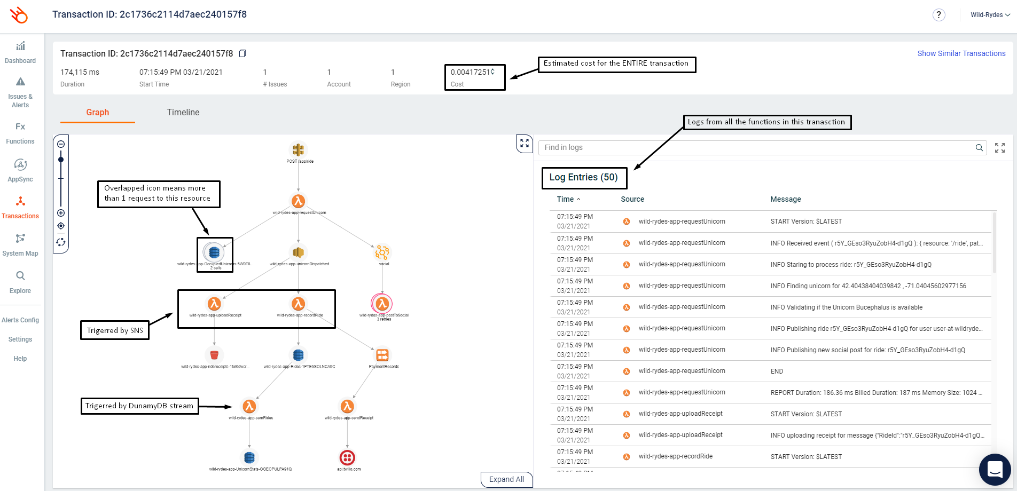Select the social node icon
The width and height of the screenshot is (1017, 491).
pos(382,252)
